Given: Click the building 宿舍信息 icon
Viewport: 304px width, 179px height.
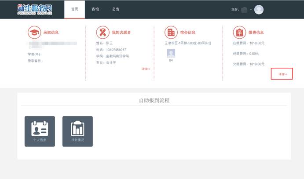Looking at the screenshot, I should pos(171,33).
